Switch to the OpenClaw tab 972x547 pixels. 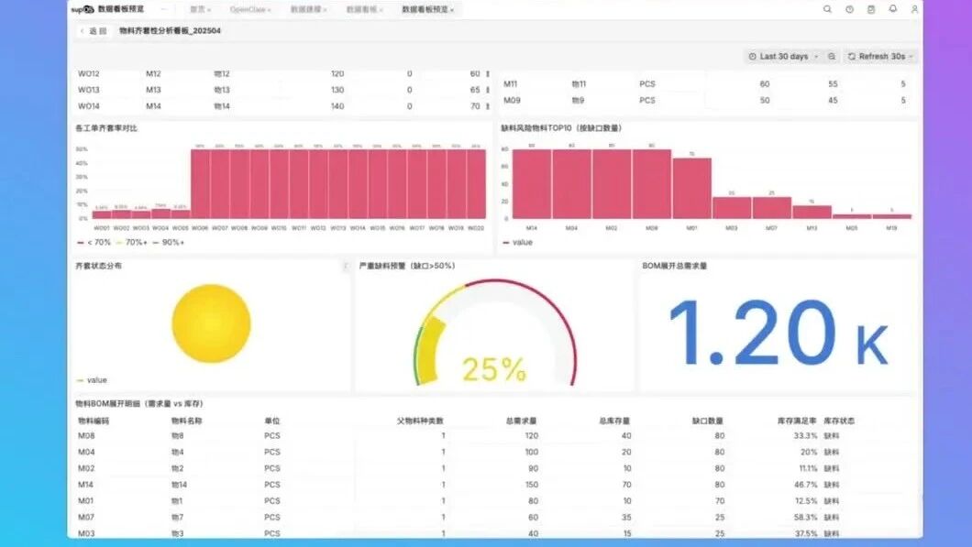249,10
